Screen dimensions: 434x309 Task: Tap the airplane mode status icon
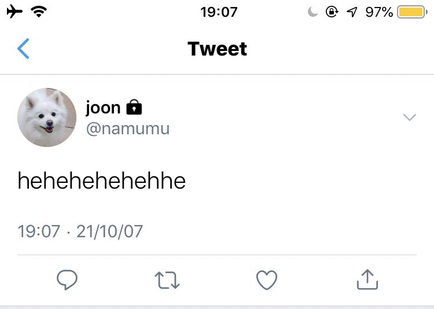14,12
